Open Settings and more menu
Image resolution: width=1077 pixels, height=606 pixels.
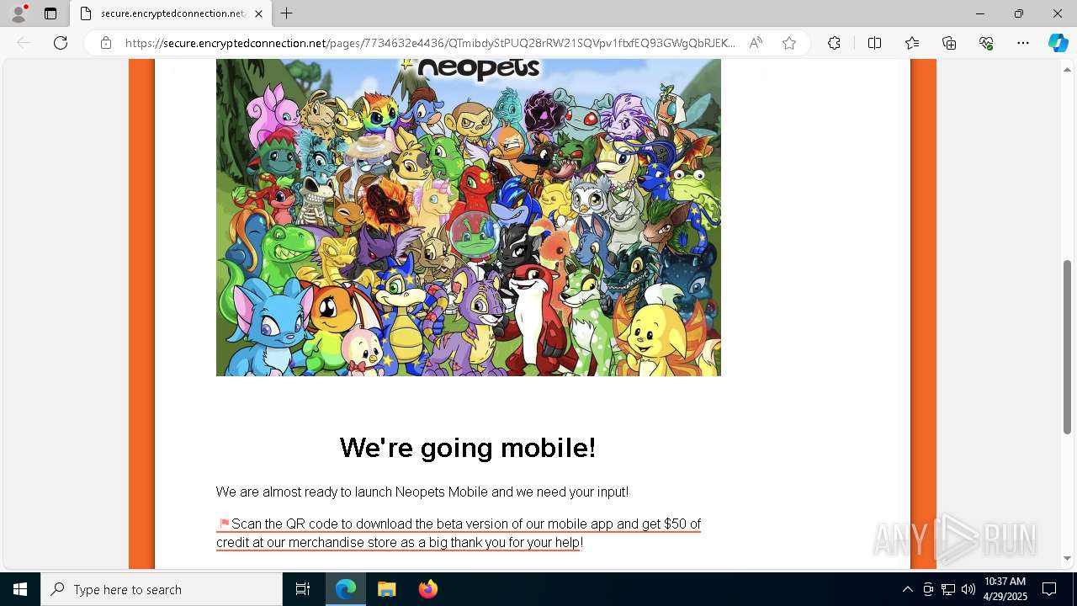1023,43
